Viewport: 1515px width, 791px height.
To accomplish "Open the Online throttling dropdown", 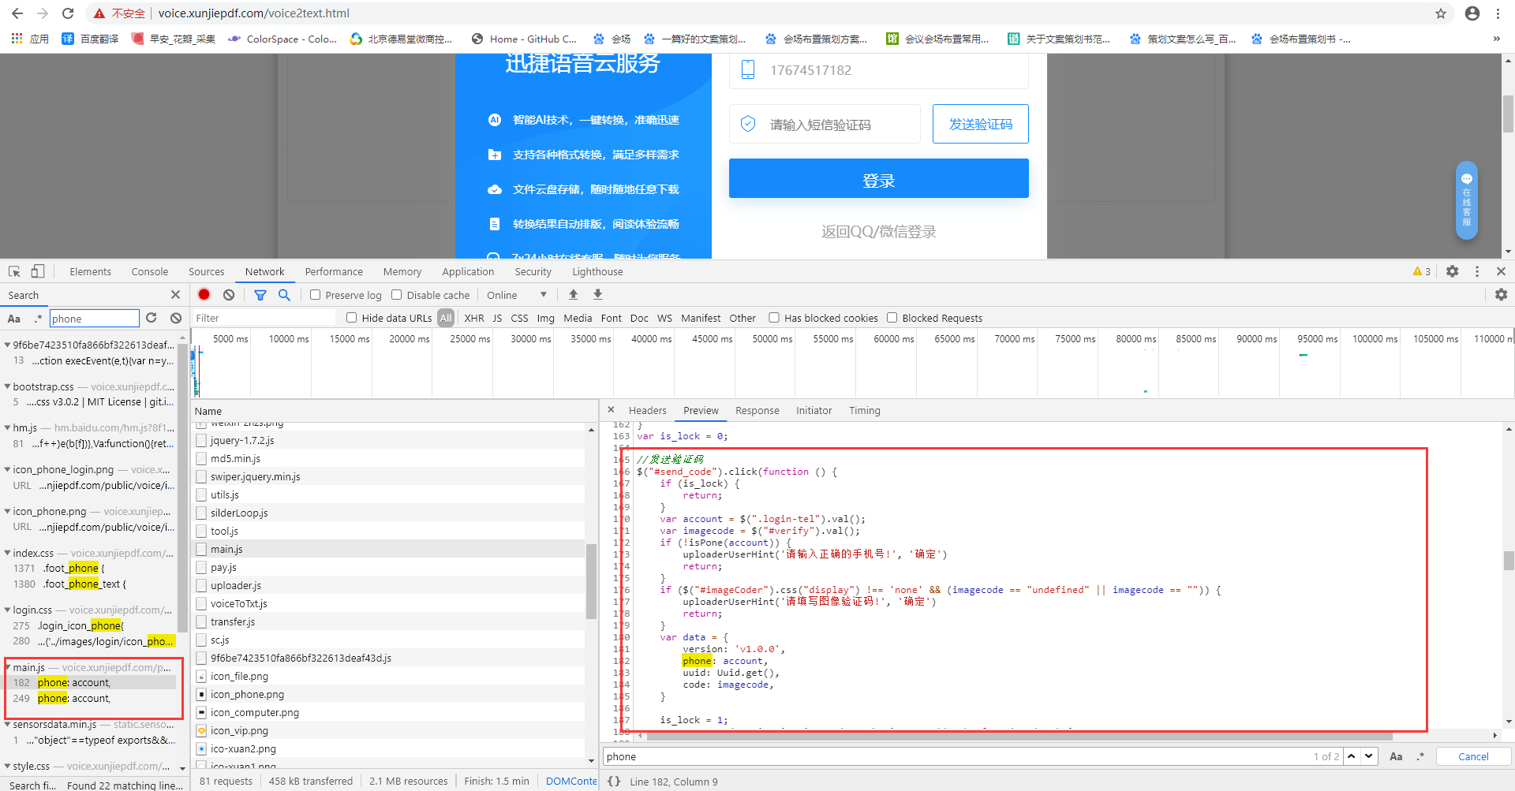I will tap(517, 295).
